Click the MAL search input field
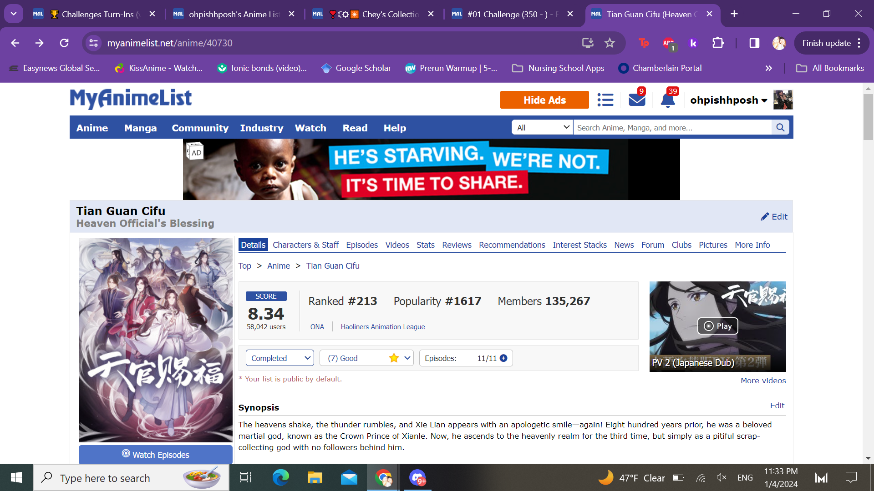This screenshot has height=491, width=874. (x=672, y=128)
